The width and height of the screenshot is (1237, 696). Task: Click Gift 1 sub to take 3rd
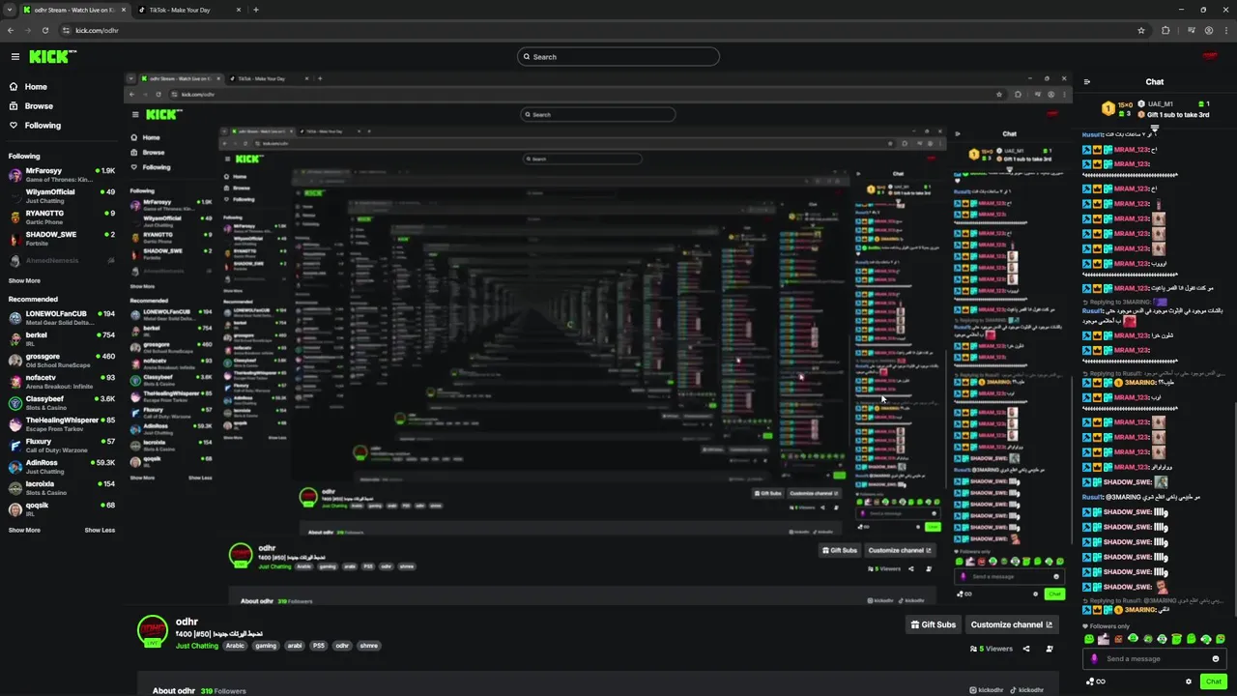click(1174, 115)
